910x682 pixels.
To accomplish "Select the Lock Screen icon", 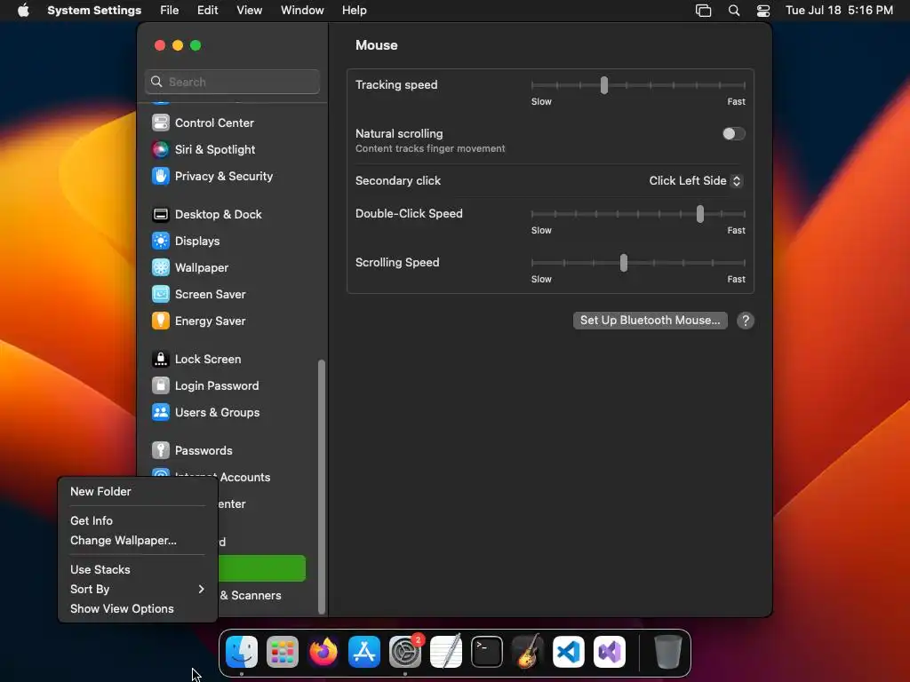I will (x=161, y=359).
